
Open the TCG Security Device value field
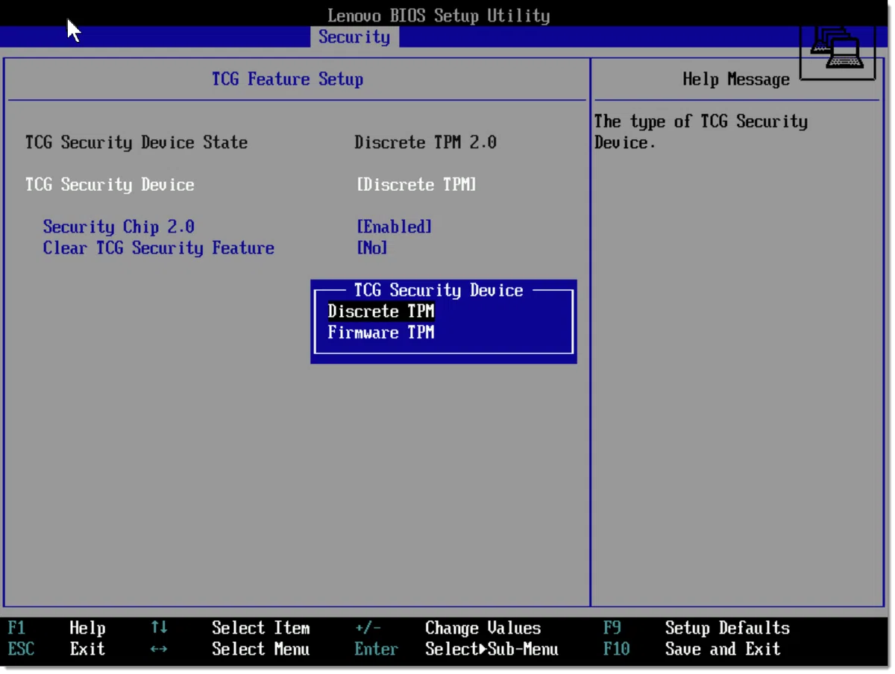pos(416,185)
